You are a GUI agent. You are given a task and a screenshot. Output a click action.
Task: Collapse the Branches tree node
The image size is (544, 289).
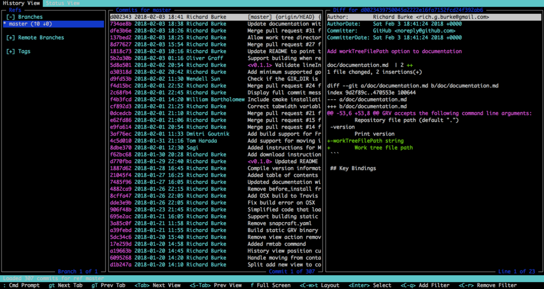coord(24,17)
